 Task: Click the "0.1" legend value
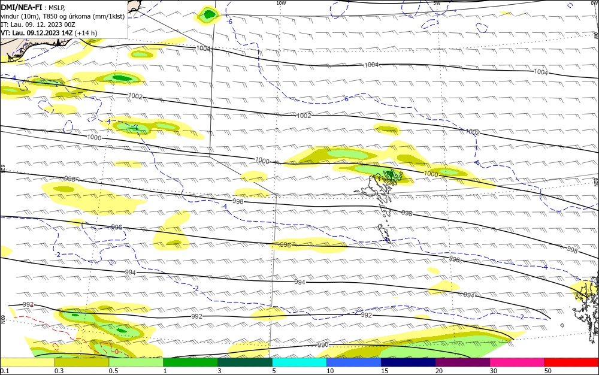click(5, 371)
